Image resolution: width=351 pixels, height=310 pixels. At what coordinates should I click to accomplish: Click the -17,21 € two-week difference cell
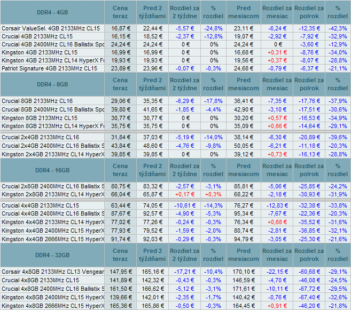[x=185, y=272]
